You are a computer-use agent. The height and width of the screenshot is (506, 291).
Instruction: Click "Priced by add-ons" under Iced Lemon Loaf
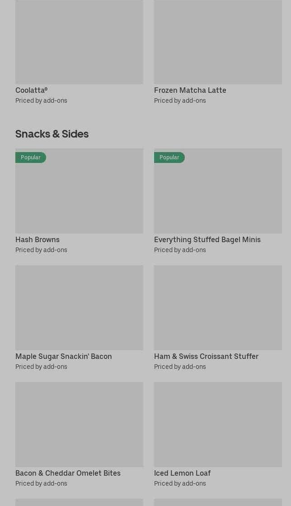tap(180, 483)
